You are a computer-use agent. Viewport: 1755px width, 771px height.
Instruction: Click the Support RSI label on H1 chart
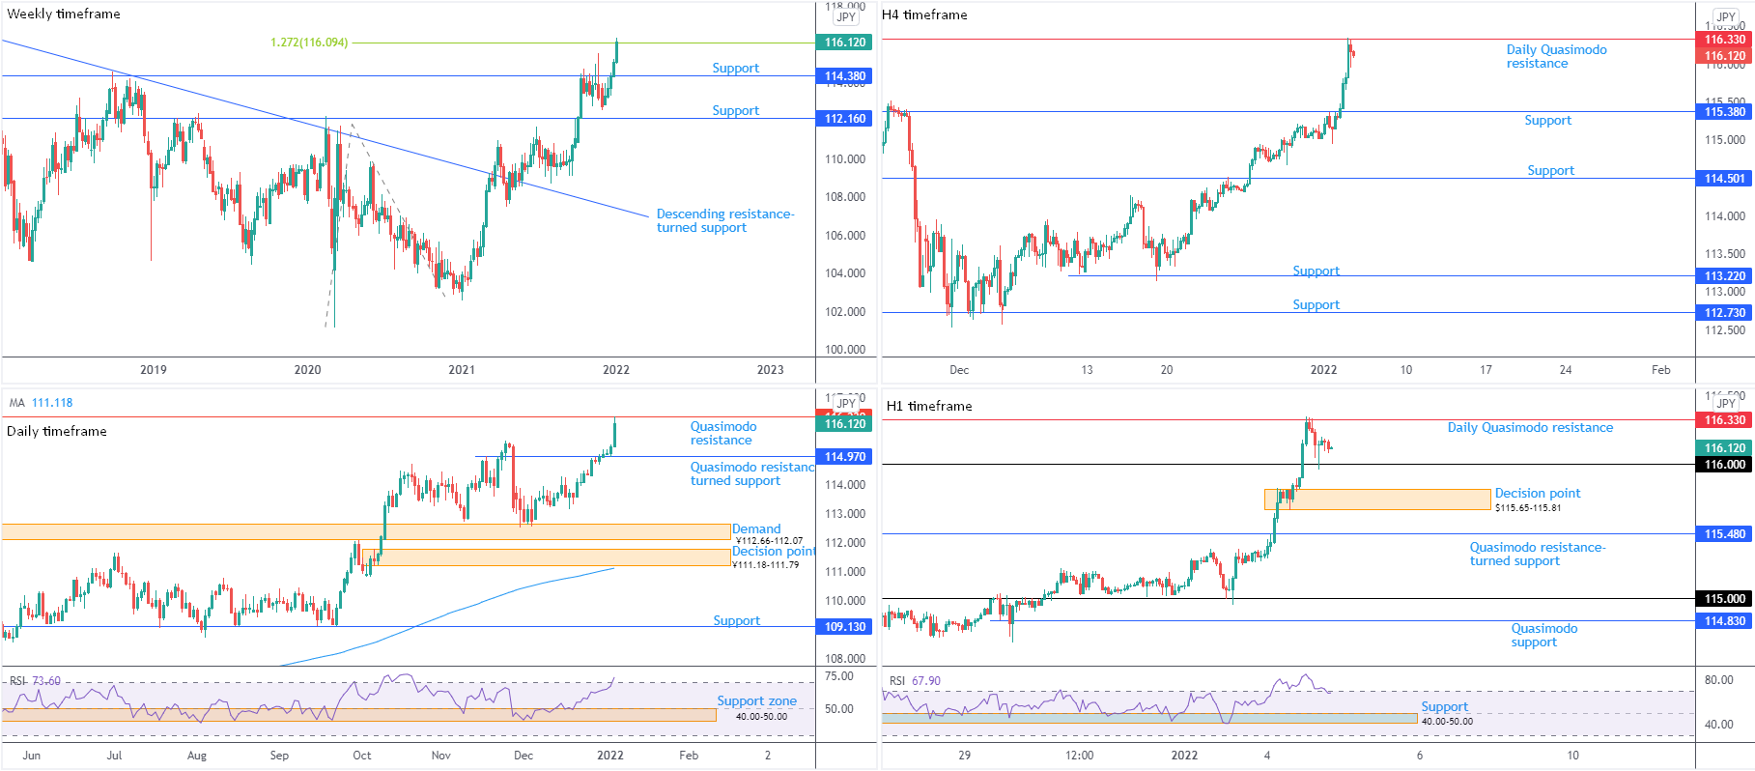tap(1444, 707)
